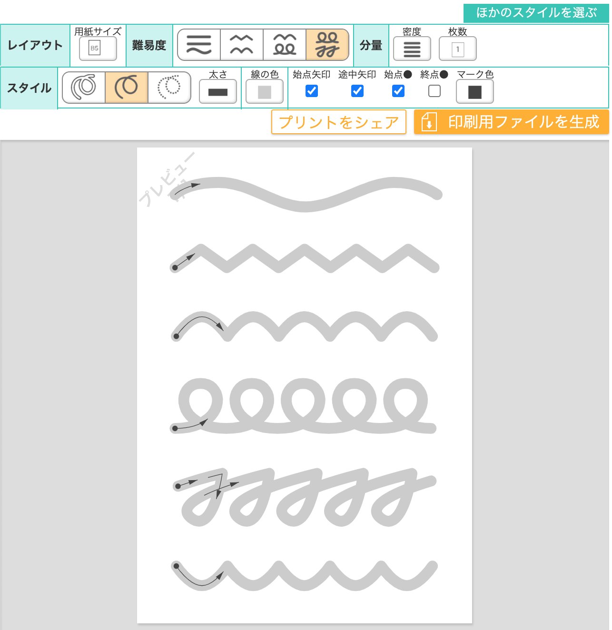
Task: Enable the 終点● endpoint dot checkbox
Action: point(434,91)
